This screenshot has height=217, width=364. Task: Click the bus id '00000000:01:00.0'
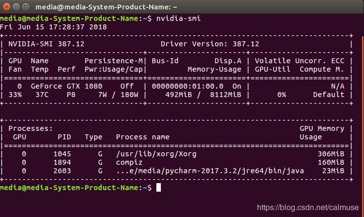pyautogui.click(x=188, y=86)
